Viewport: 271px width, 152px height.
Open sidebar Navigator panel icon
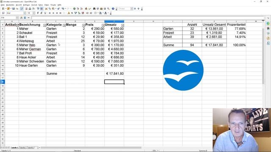tap(268, 38)
